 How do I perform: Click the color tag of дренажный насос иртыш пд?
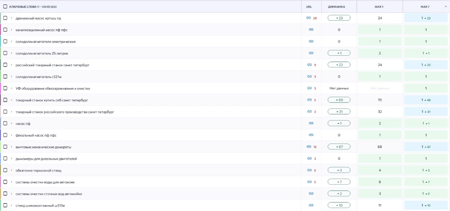pos(0,18)
